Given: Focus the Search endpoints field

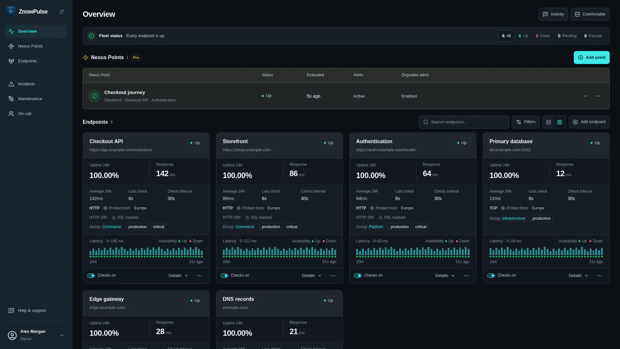Looking at the screenshot, I should coord(464,122).
